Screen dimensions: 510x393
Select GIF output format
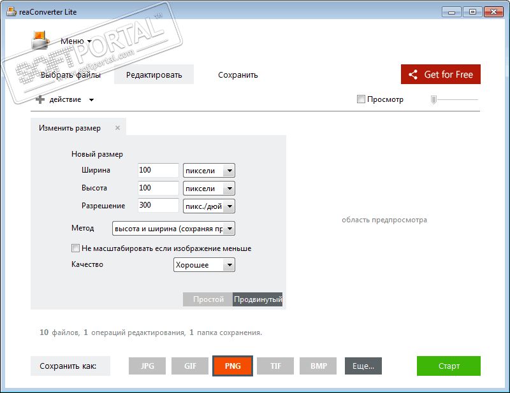tap(190, 366)
